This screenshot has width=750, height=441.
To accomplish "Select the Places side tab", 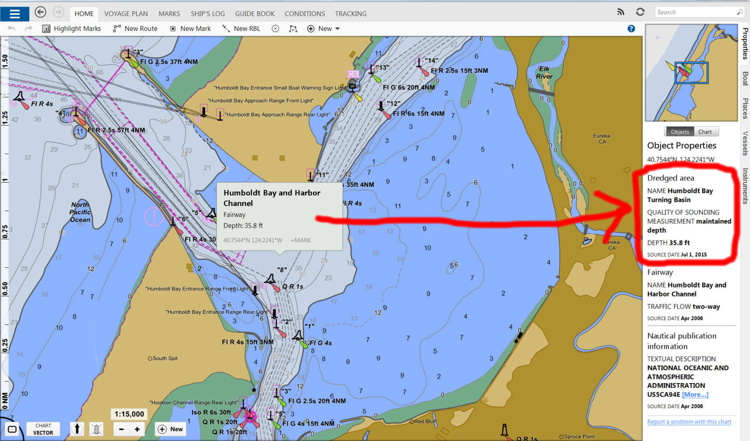I will pos(745,109).
